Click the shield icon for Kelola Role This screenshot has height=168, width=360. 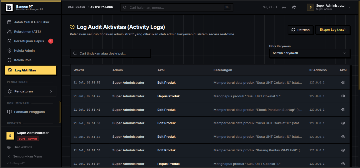[x=9, y=60]
